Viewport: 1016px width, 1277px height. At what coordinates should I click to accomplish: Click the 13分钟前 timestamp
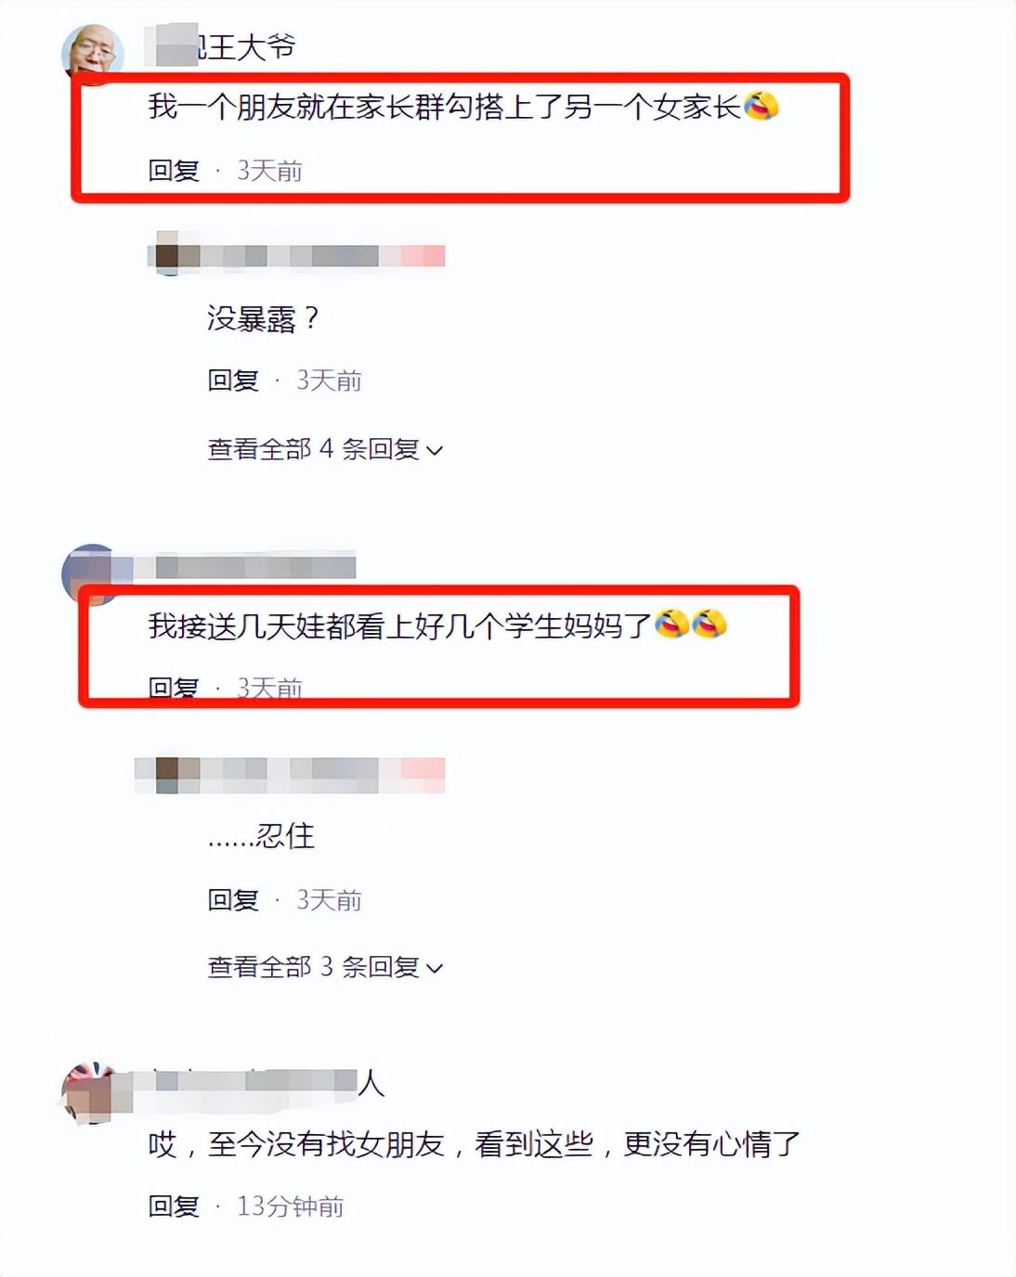click(x=291, y=1206)
